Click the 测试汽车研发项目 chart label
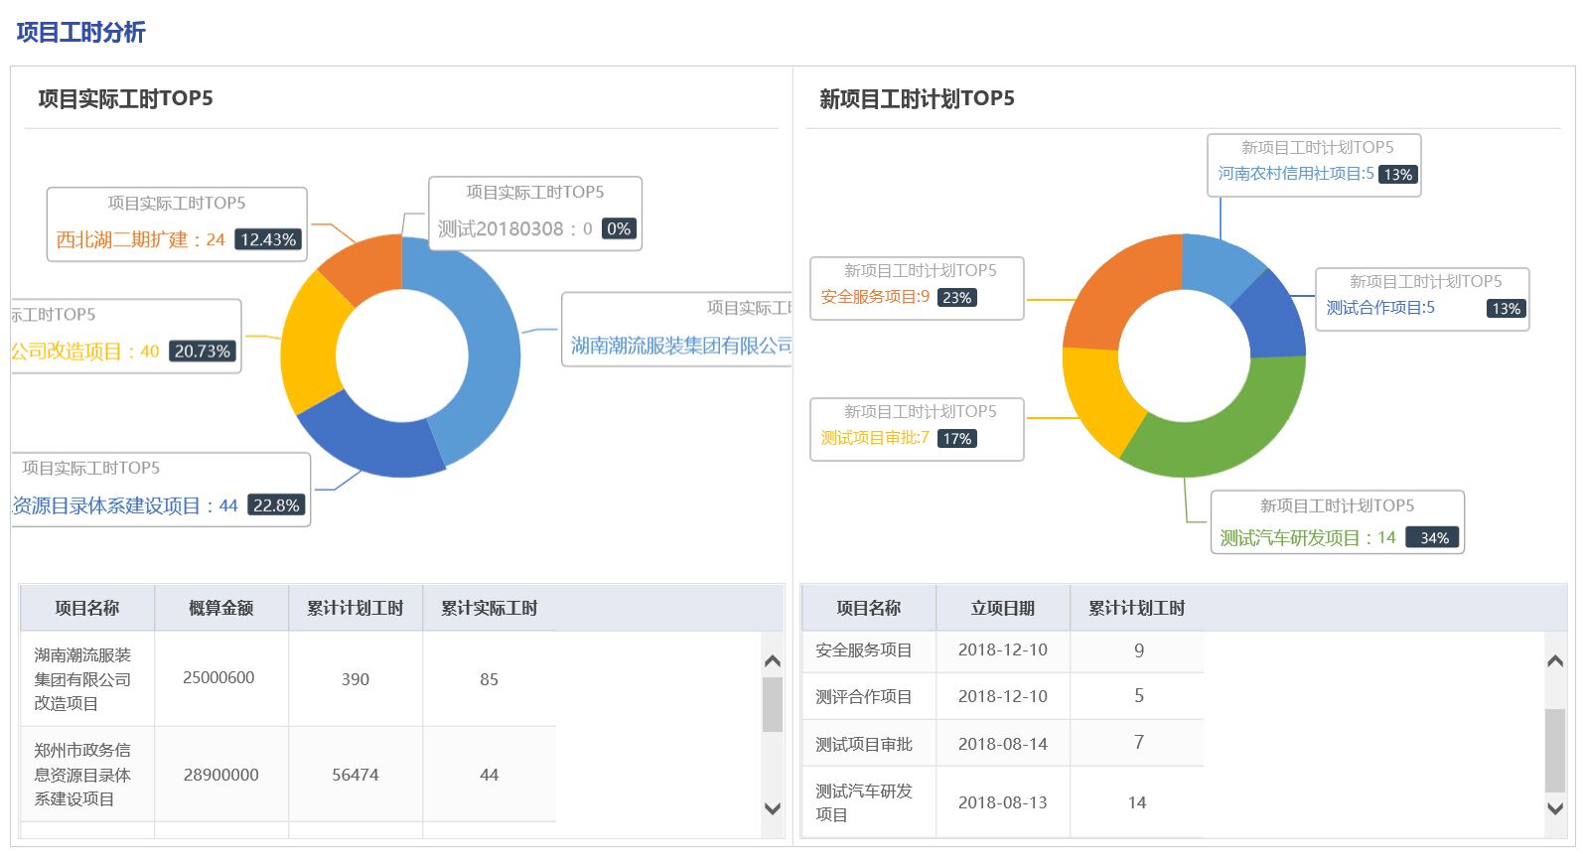Image resolution: width=1583 pixels, height=864 pixels. coord(1336,522)
